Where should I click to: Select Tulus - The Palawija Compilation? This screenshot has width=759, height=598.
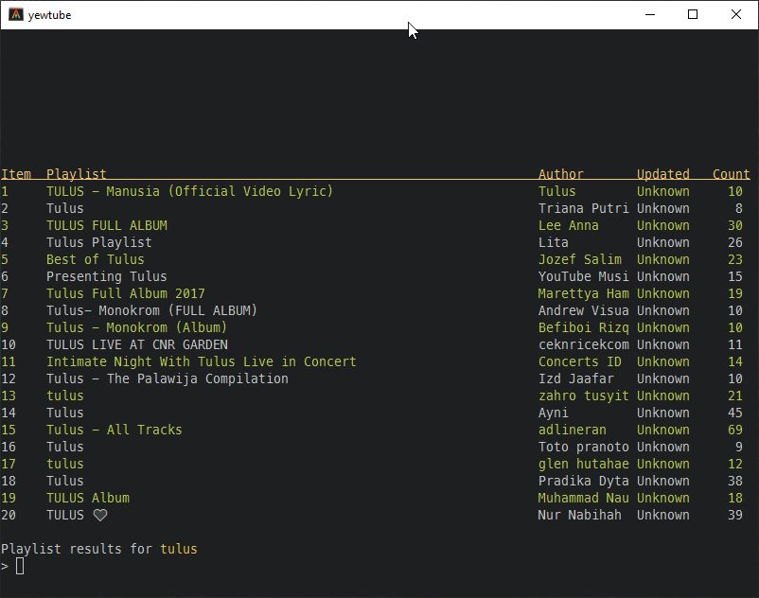click(167, 378)
